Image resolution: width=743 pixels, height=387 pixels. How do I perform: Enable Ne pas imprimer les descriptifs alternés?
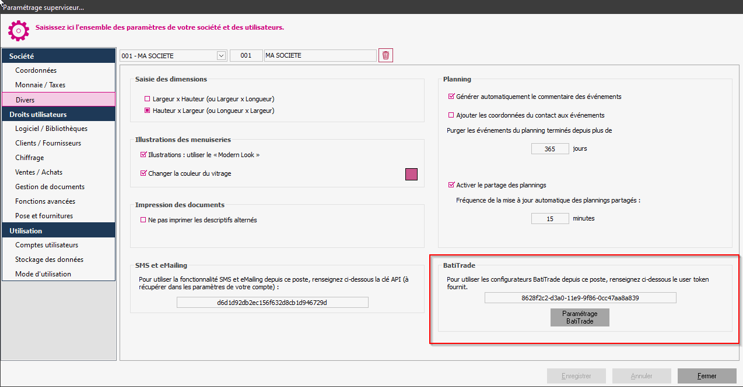point(143,220)
